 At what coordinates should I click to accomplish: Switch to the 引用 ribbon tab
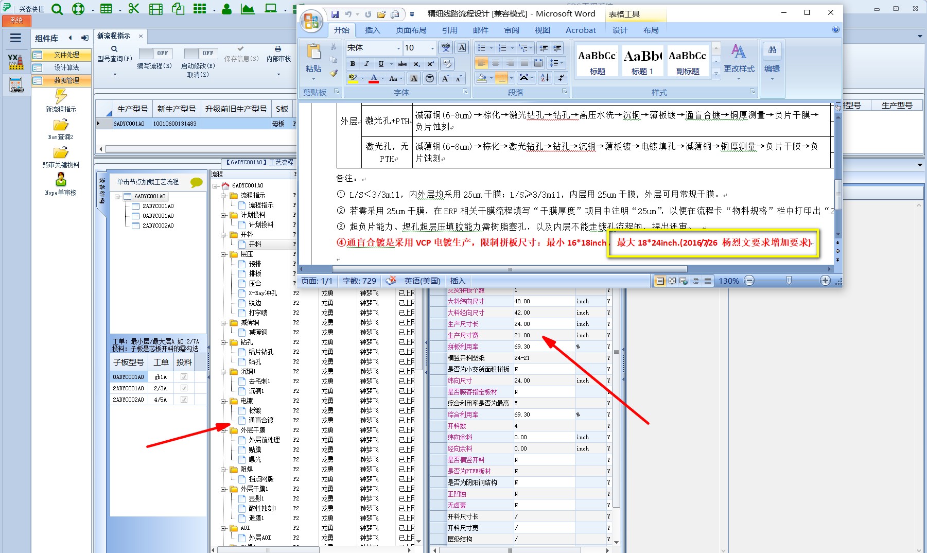(449, 30)
